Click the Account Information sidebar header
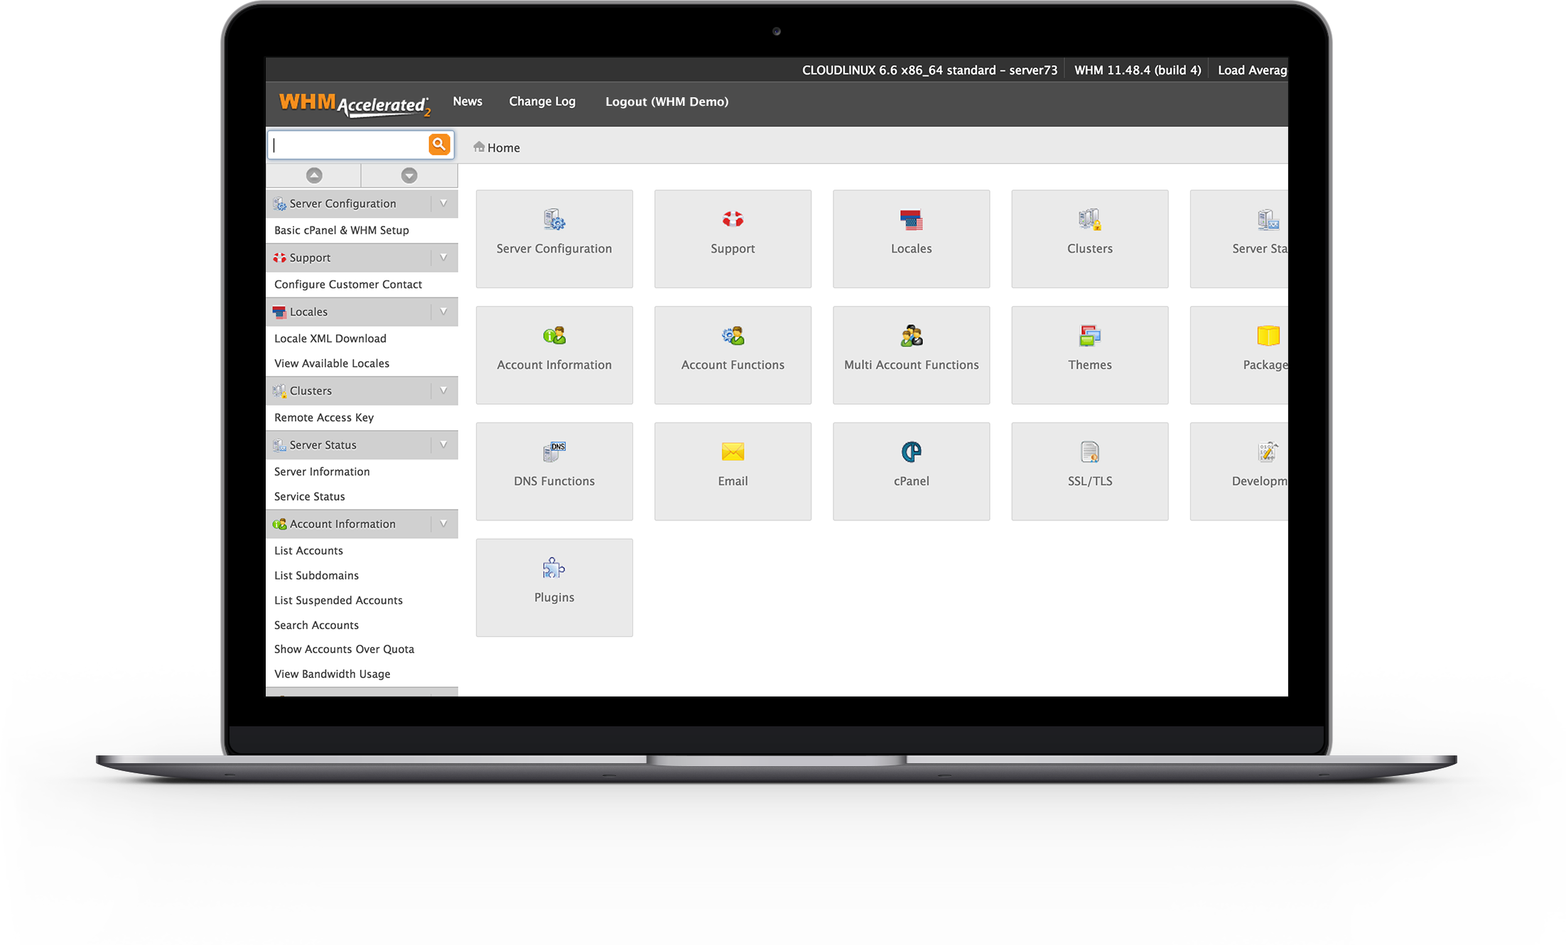 point(362,524)
